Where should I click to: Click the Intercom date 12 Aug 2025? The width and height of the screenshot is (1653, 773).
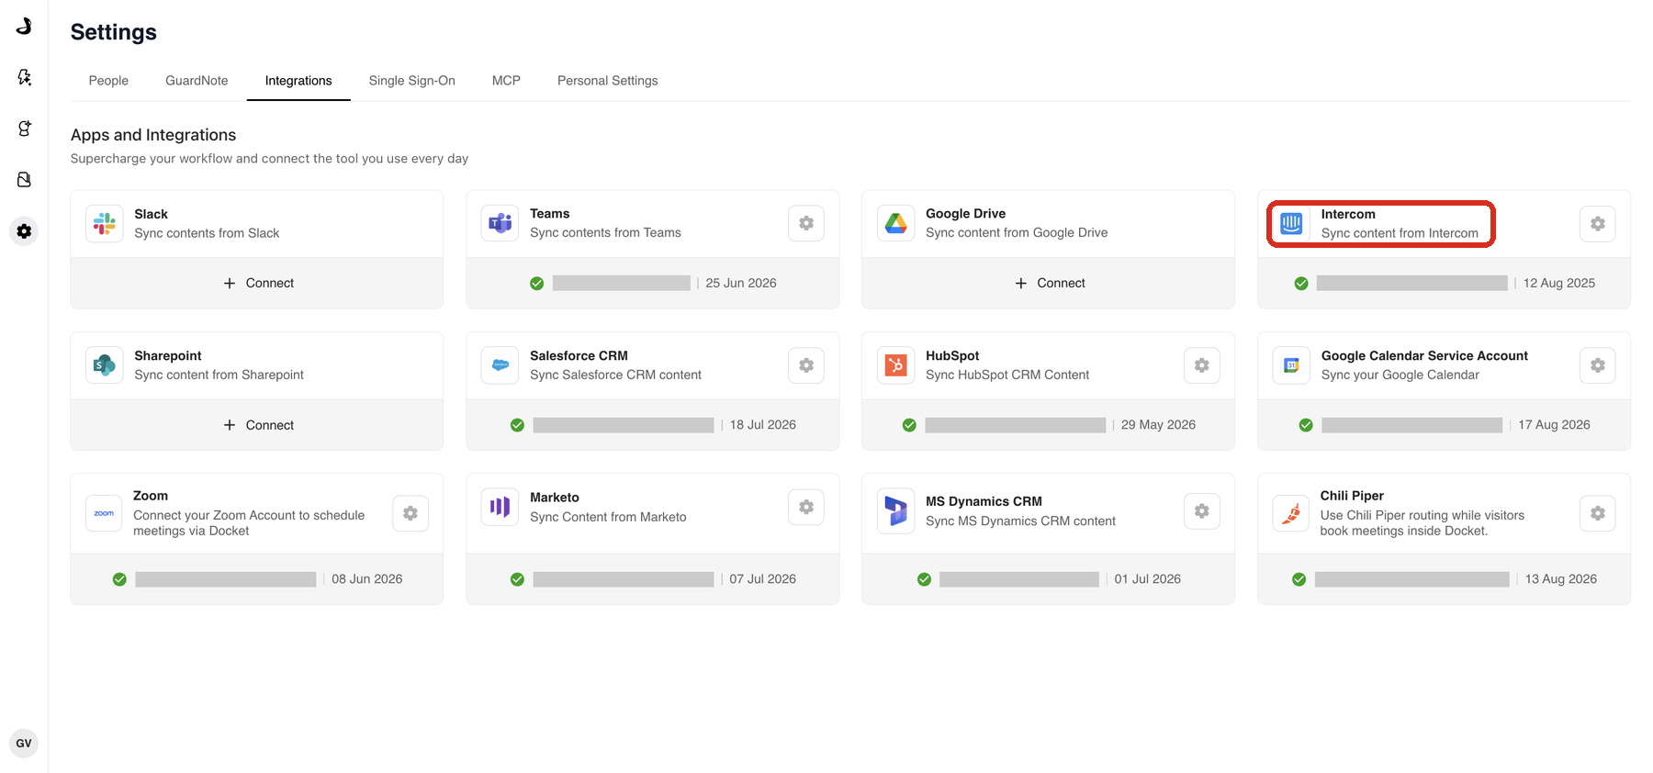click(1559, 283)
